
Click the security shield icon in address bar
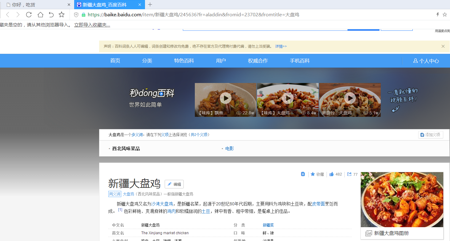(76, 14)
